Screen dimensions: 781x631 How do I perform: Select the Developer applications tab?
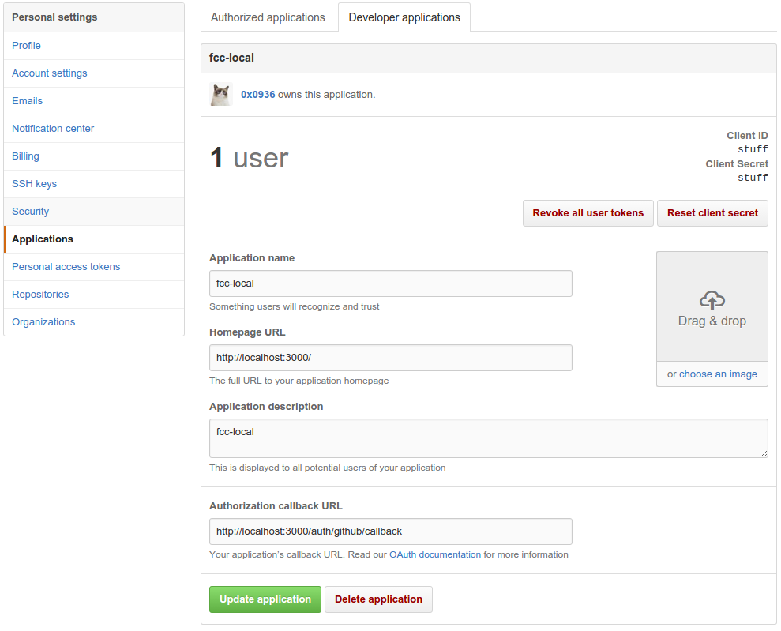404,17
